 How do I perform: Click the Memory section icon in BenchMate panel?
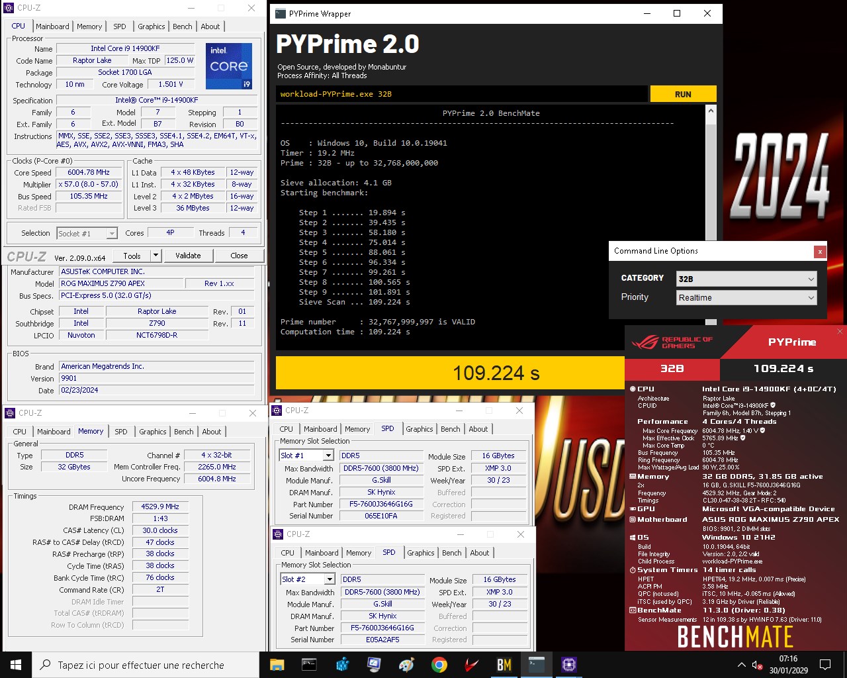point(632,477)
